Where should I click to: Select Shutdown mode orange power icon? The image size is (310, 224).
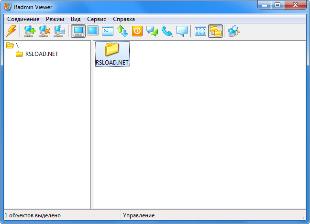click(x=137, y=31)
